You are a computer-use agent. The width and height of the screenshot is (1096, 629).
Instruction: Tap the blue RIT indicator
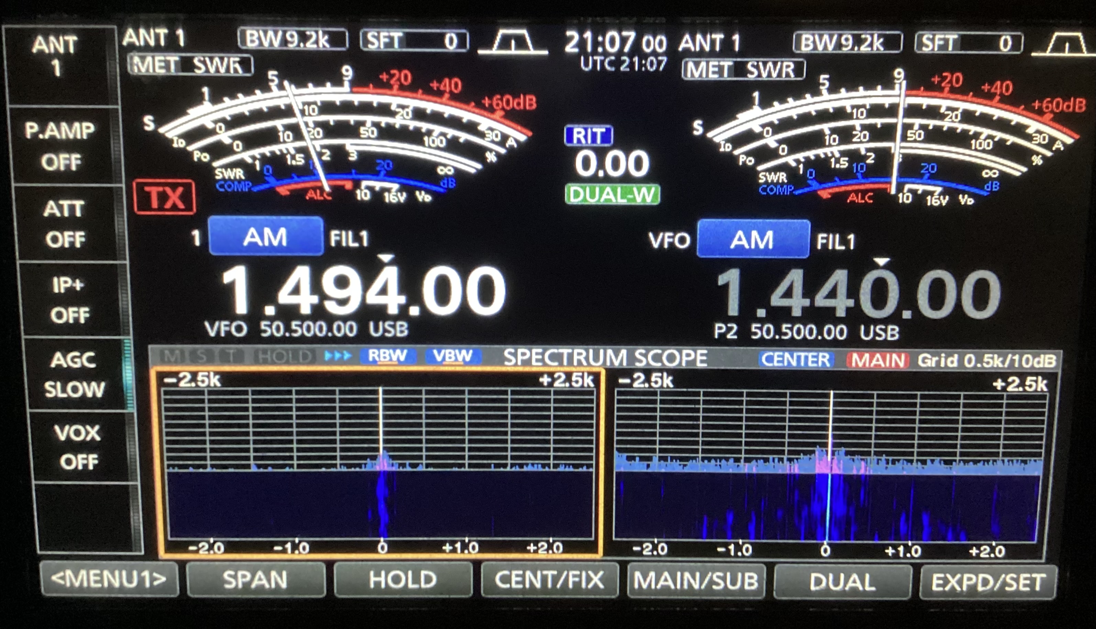click(x=588, y=136)
